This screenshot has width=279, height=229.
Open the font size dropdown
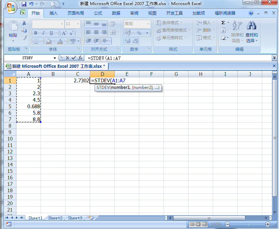(78, 24)
